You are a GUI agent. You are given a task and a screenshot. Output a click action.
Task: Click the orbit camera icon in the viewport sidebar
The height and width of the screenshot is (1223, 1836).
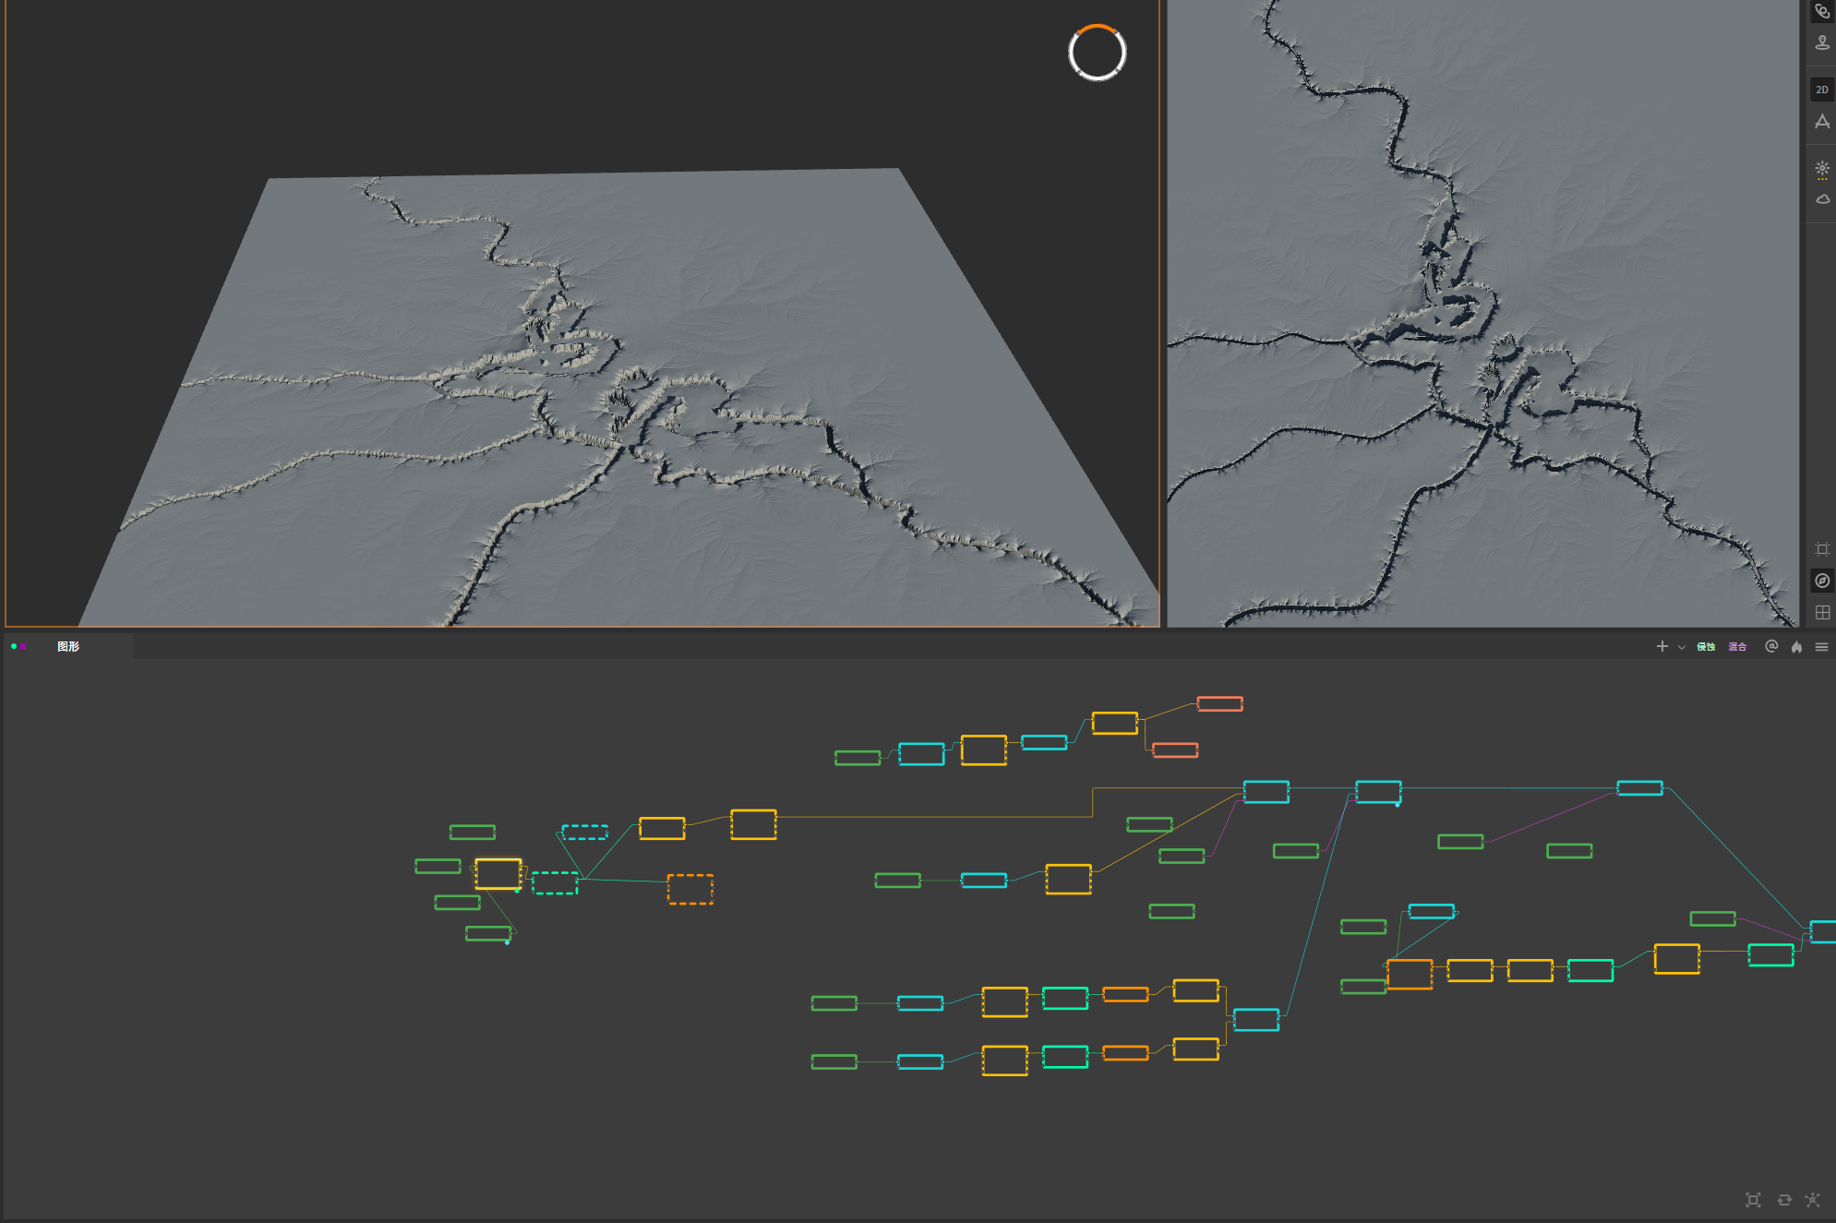click(1821, 11)
